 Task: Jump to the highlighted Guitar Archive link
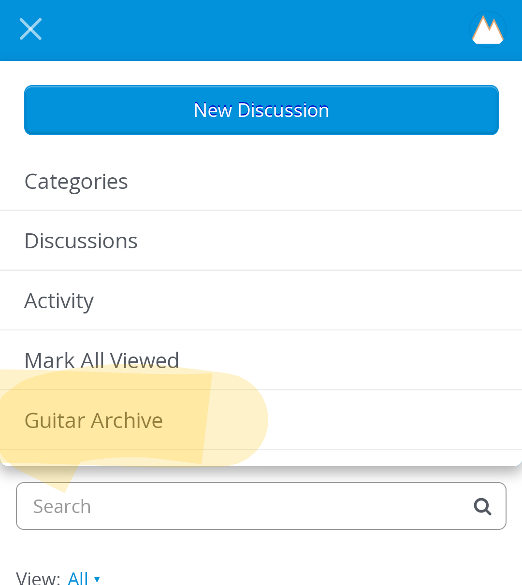pyautogui.click(x=94, y=420)
